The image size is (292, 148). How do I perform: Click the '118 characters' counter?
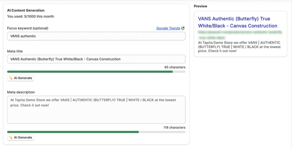click(174, 128)
